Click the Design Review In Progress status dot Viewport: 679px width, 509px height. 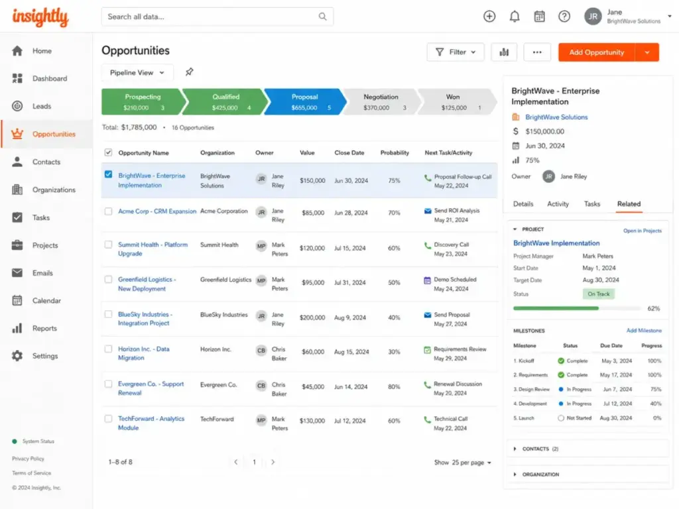tap(561, 389)
